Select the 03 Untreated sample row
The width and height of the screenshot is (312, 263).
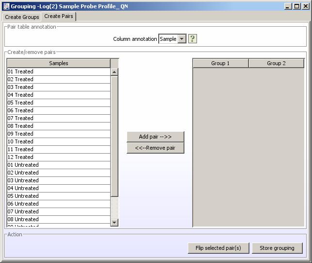click(x=59, y=180)
